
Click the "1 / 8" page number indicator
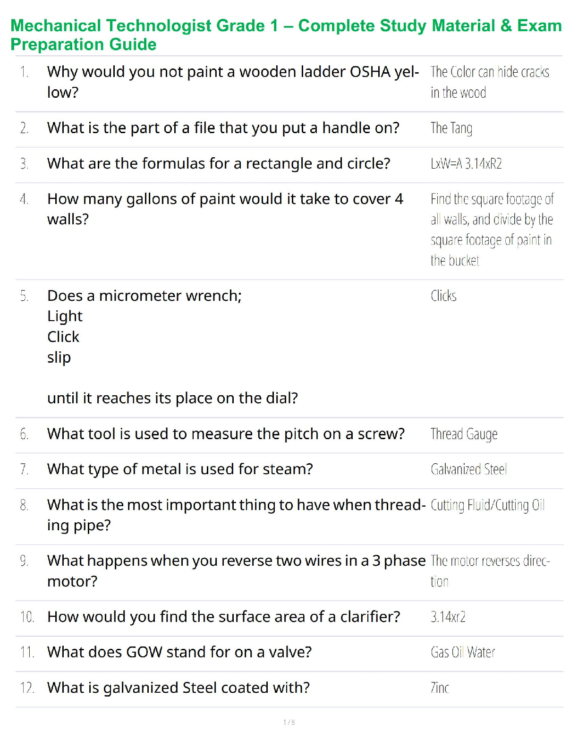click(x=289, y=722)
